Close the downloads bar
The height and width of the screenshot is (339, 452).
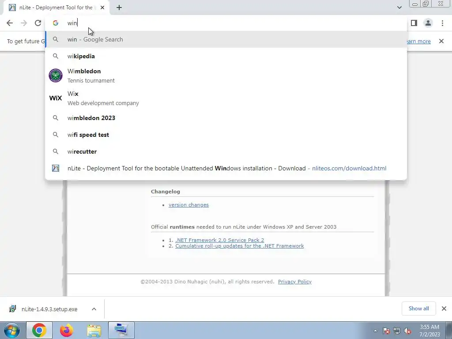pos(444,309)
